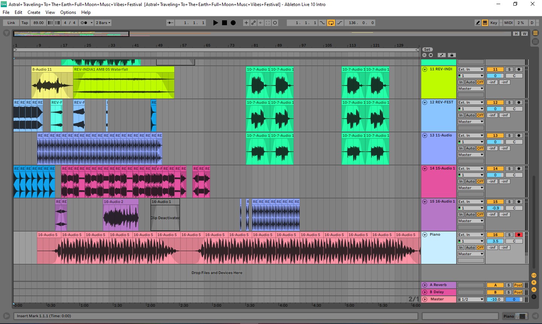Switch to Session view using striped selector
Image resolution: width=542 pixels, height=324 pixels.
tap(535, 41)
